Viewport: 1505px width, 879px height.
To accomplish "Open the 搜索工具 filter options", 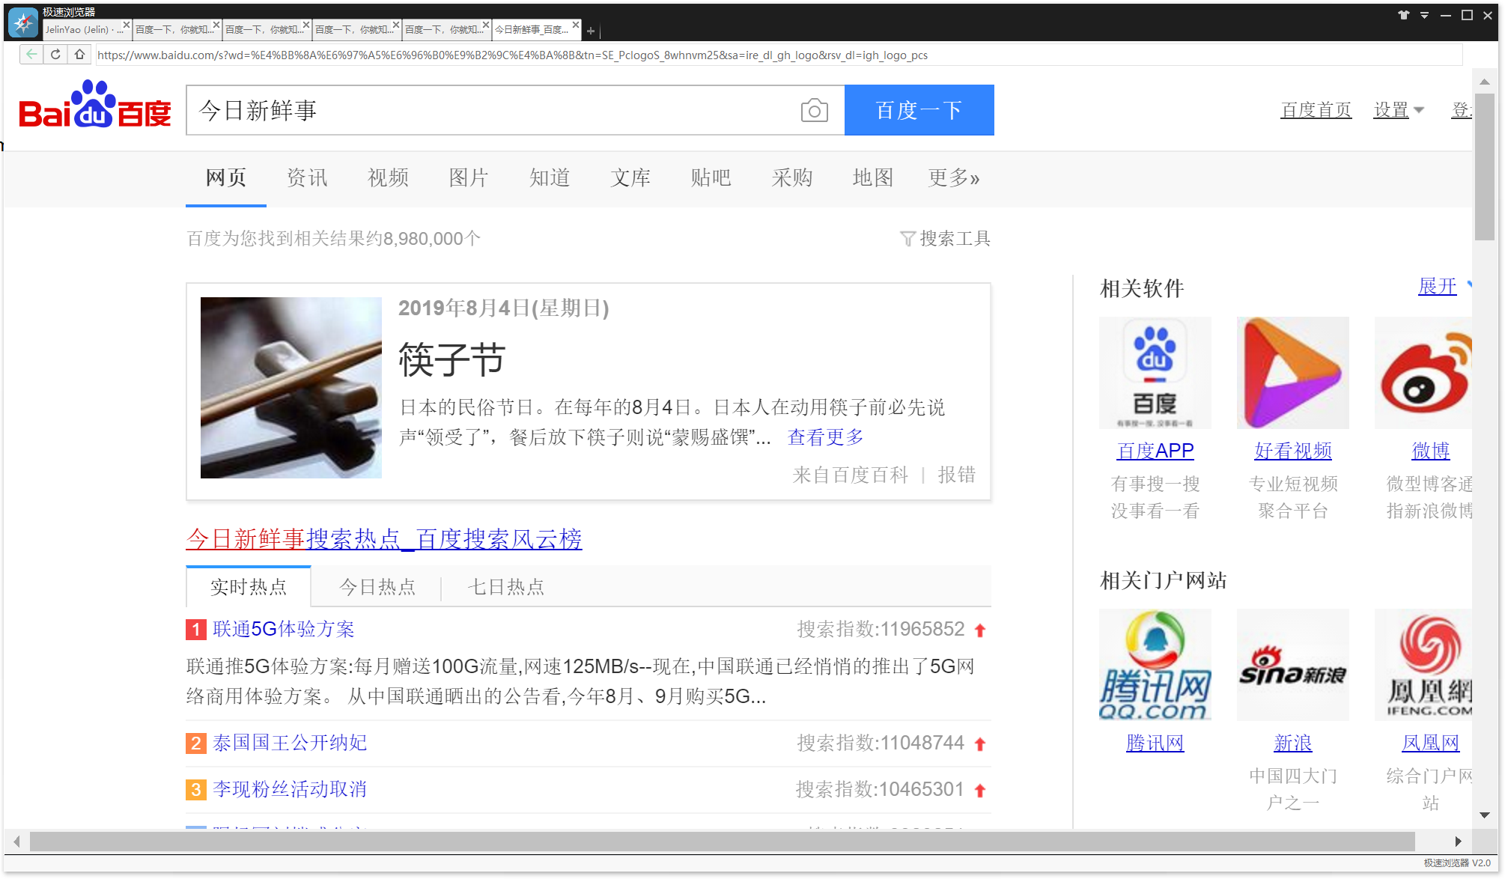I will [946, 239].
